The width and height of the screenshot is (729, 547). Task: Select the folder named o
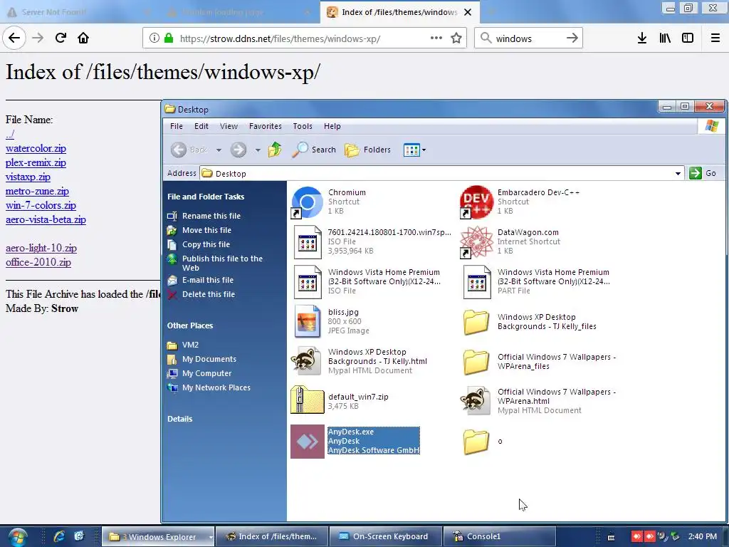click(x=476, y=442)
